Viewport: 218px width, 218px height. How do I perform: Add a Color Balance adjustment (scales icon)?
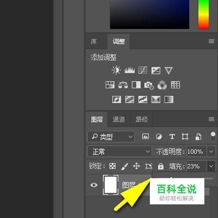[x=123, y=85]
